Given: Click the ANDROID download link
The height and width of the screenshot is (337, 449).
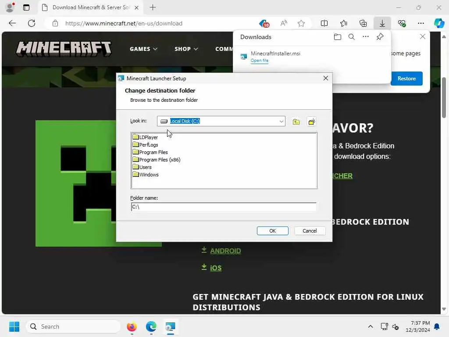Looking at the screenshot, I should tap(225, 251).
